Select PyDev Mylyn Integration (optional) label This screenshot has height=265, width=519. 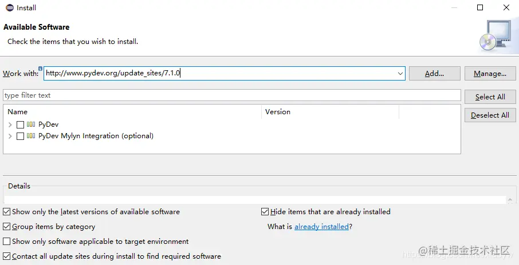click(96, 136)
